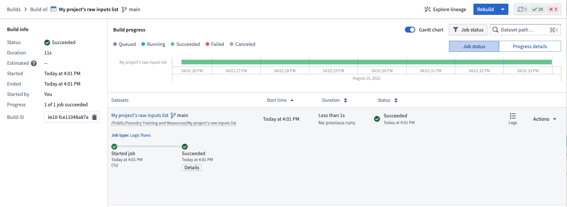The height and width of the screenshot is (207, 567).
Task: Toggle the Succeeded legend filter
Action: pos(185,44)
